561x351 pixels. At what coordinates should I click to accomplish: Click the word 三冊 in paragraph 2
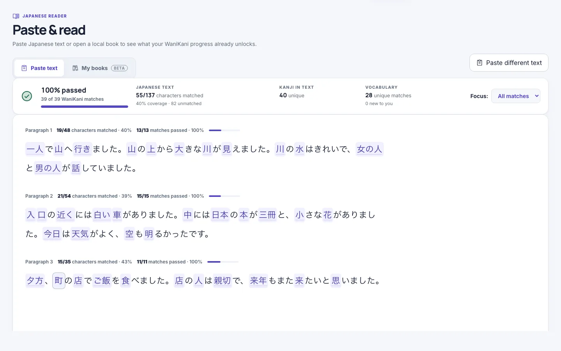pos(268,215)
